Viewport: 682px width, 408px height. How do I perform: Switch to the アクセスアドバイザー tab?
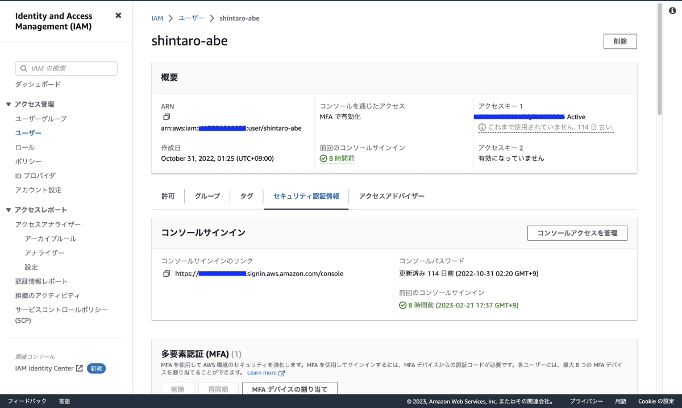point(392,196)
